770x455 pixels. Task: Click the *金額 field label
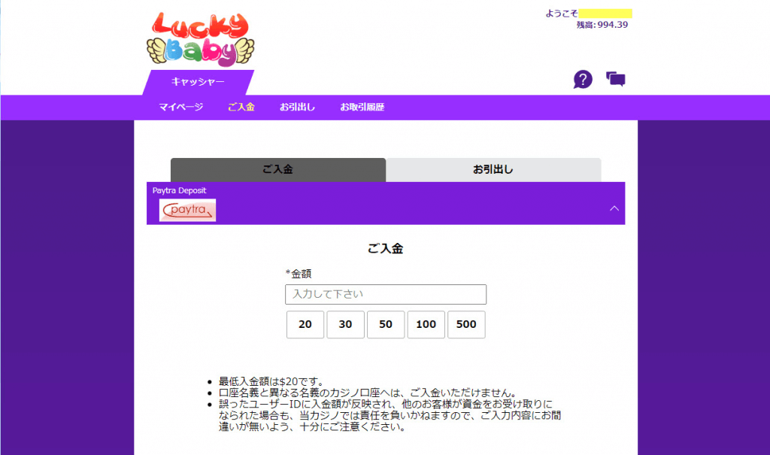pyautogui.click(x=299, y=274)
